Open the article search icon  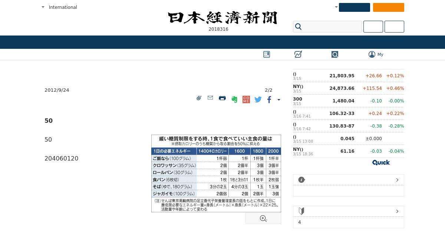click(x=335, y=54)
